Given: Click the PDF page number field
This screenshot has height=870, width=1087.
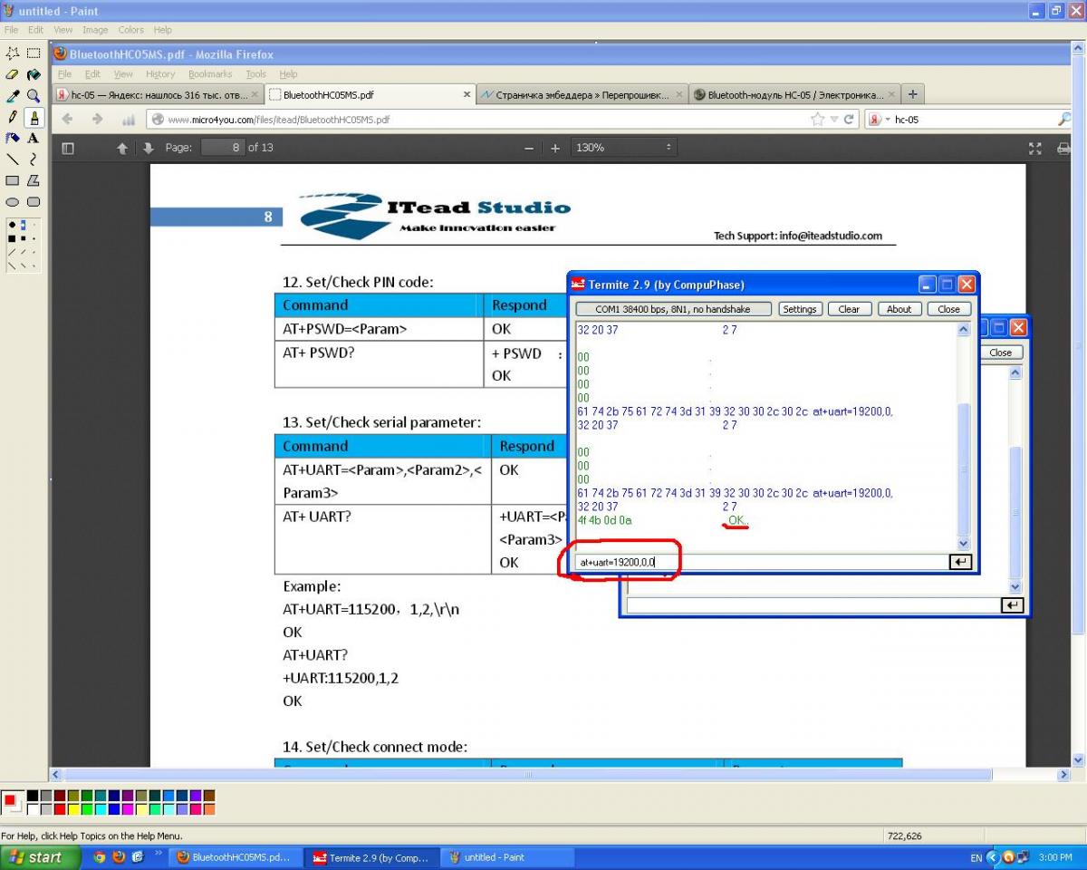Looking at the screenshot, I should coord(223,148).
